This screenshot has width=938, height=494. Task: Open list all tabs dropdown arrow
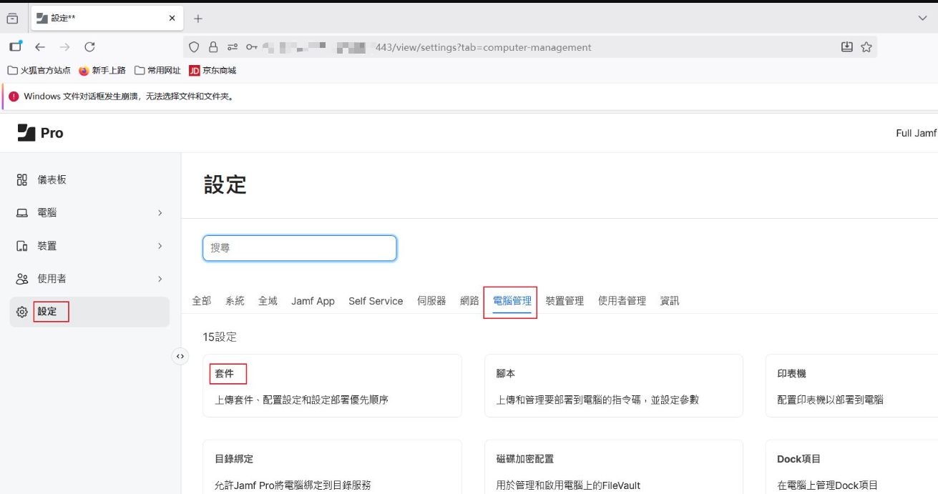coord(922,18)
